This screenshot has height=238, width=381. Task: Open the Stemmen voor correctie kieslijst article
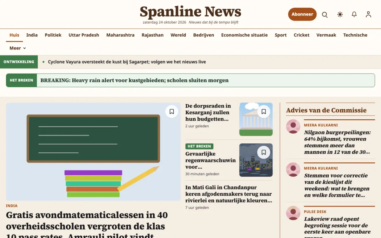337,185
